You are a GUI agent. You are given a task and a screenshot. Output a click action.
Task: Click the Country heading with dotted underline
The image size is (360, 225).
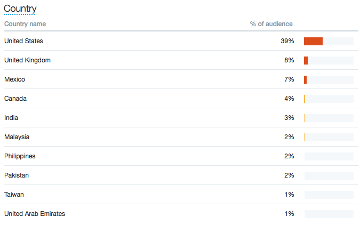coord(20,9)
